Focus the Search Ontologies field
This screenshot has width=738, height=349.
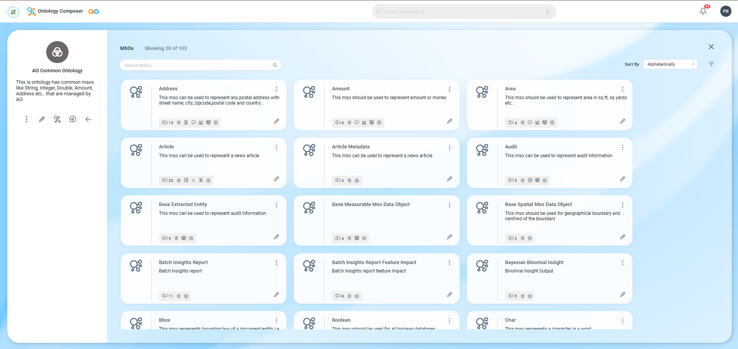pos(462,12)
